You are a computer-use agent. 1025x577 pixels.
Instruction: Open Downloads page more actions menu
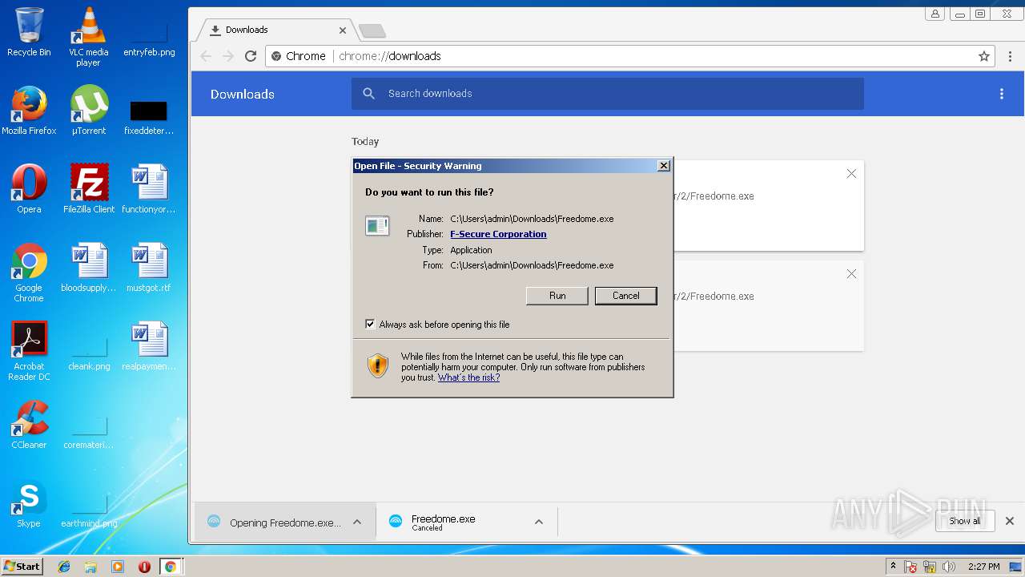[1001, 94]
